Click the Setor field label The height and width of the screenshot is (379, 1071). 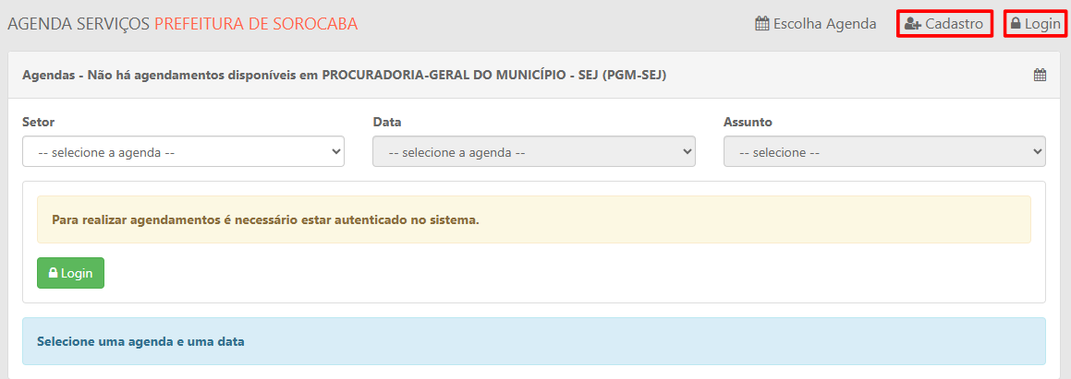coord(39,122)
